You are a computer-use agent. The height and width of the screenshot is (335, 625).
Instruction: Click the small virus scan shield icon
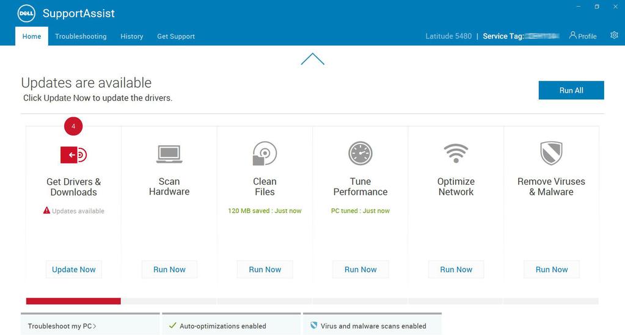[x=313, y=325]
